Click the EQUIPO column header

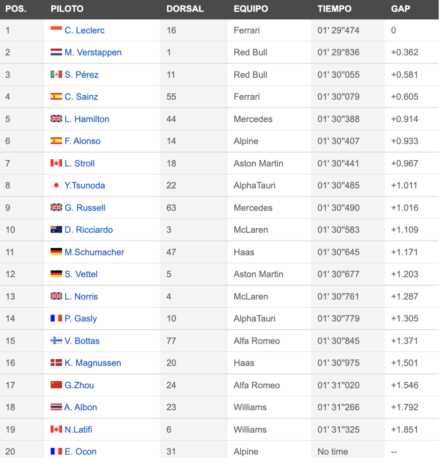tap(251, 9)
